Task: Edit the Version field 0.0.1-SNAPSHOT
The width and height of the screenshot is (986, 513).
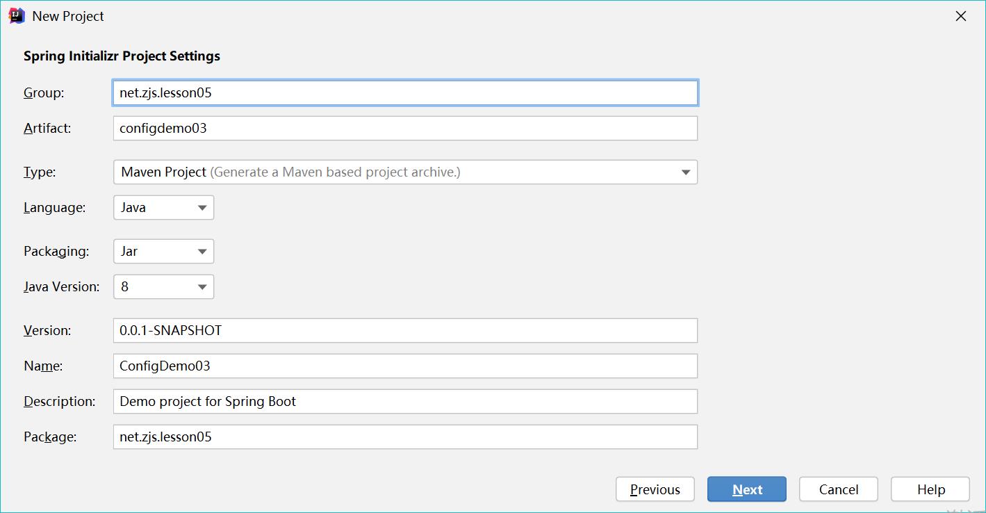Action: [x=405, y=330]
